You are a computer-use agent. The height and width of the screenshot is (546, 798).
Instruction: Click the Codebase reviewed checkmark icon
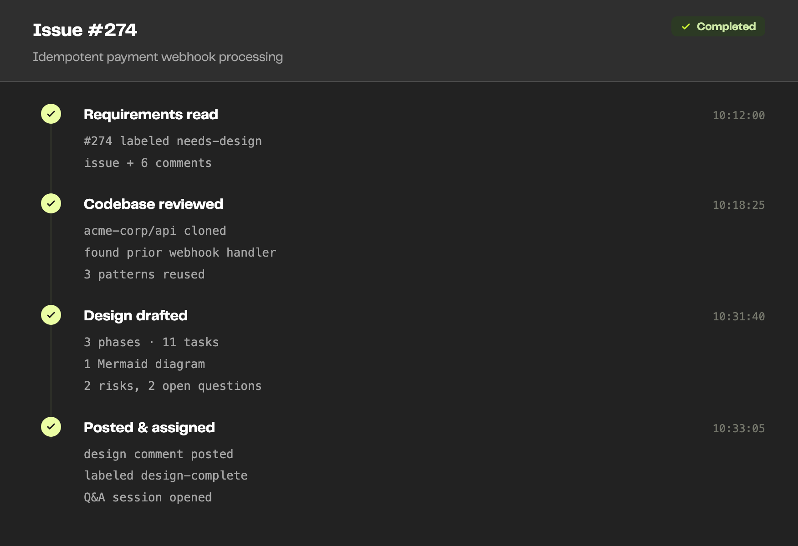click(x=51, y=203)
